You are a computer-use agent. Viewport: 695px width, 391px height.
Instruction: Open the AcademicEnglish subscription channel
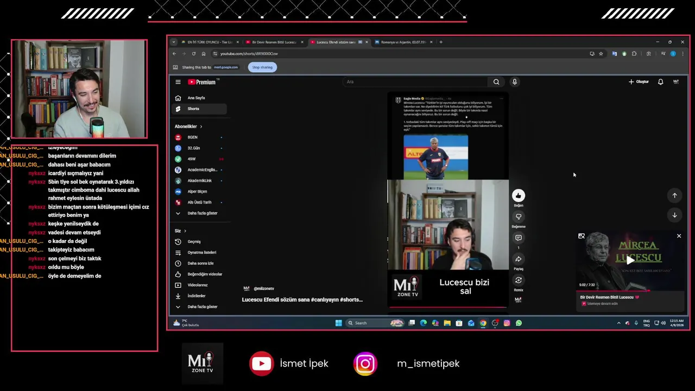click(200, 170)
